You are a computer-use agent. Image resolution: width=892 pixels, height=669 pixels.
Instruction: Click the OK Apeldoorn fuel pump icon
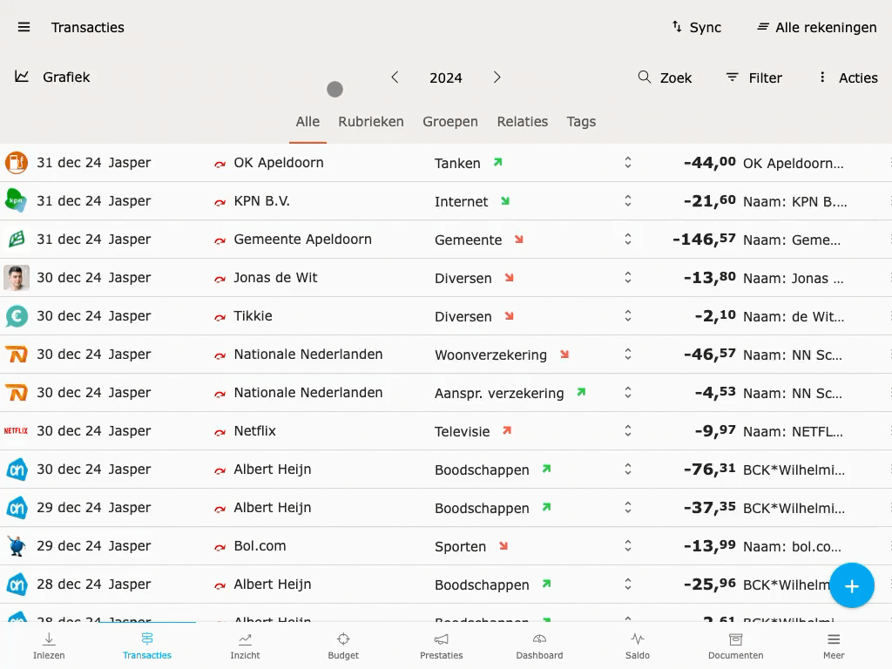click(17, 163)
